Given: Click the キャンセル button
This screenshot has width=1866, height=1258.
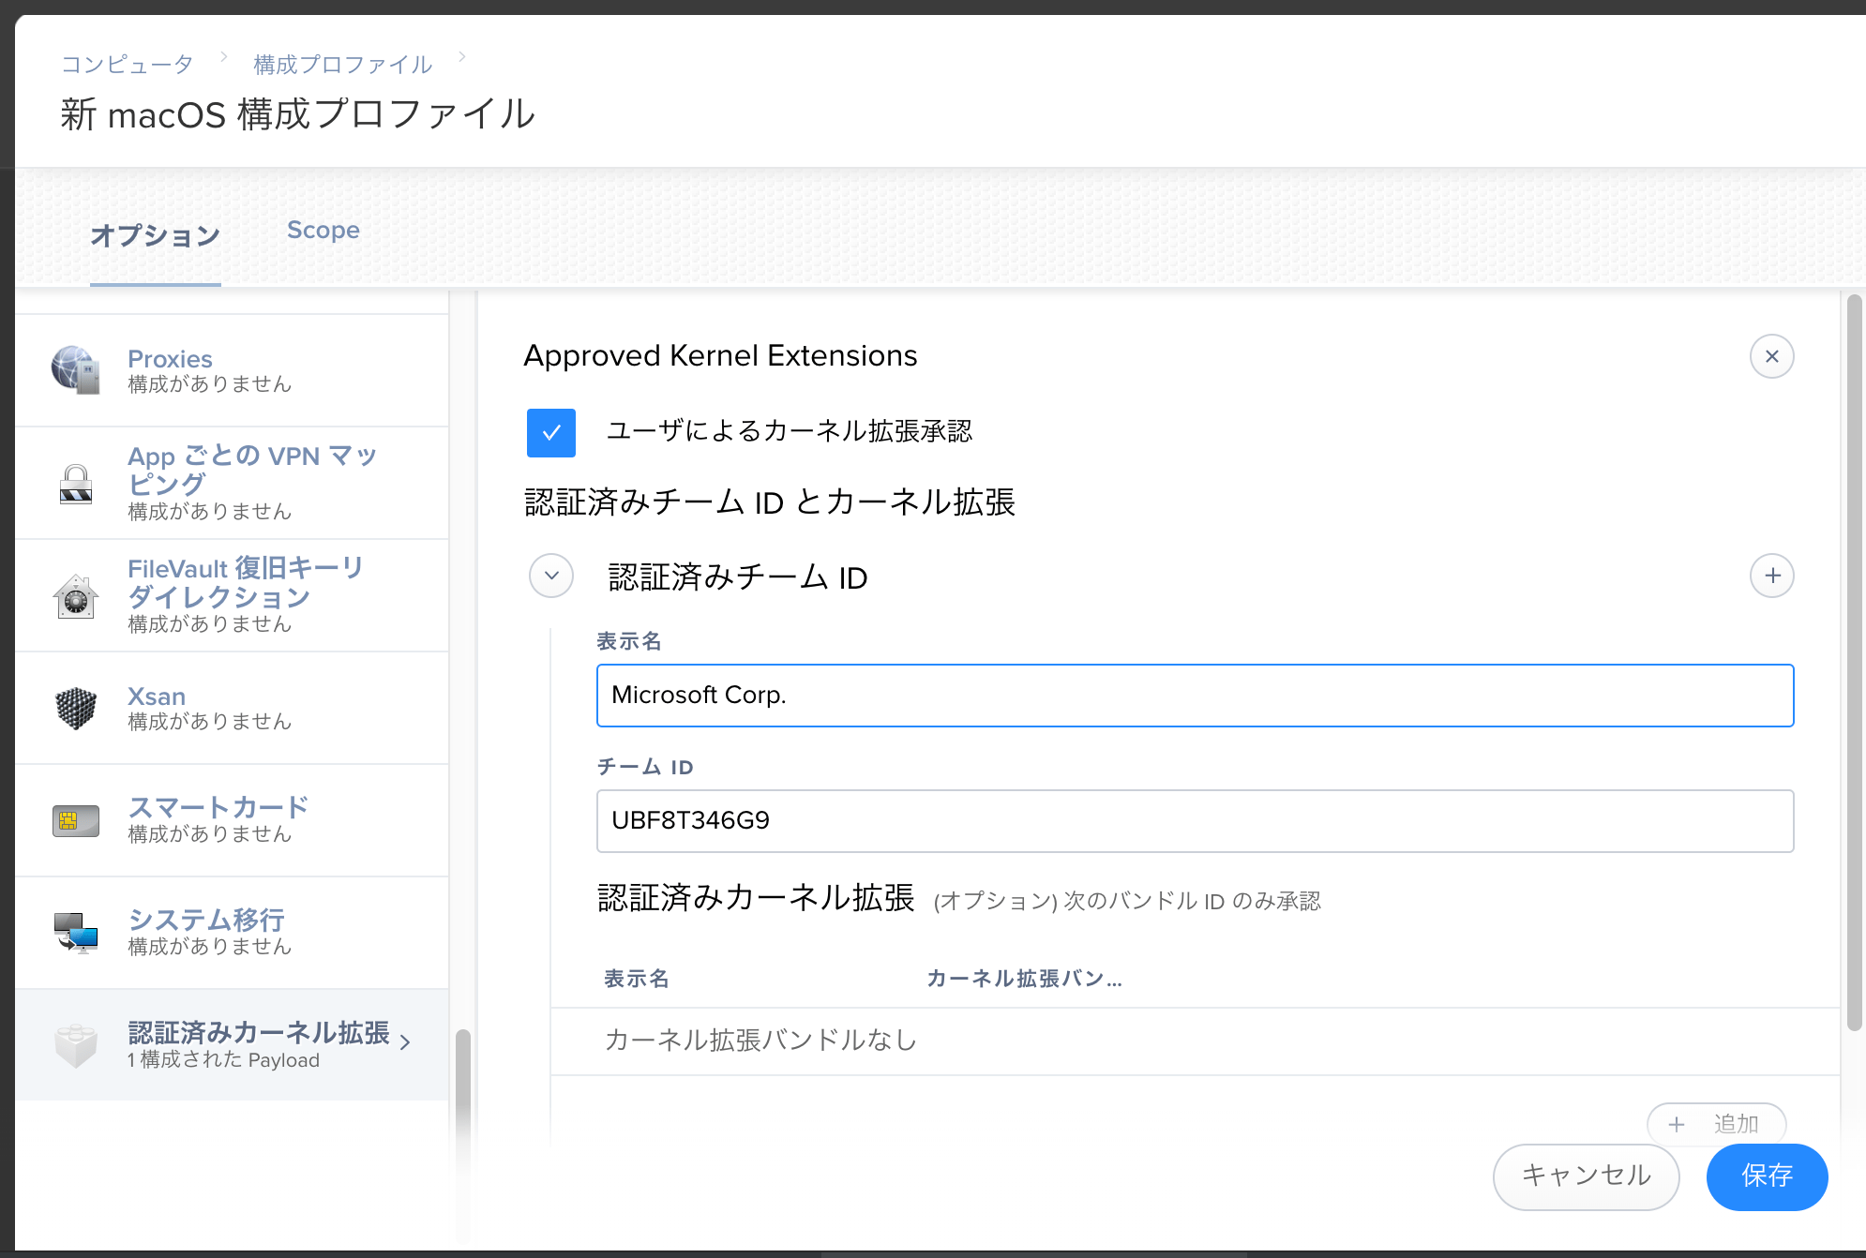Looking at the screenshot, I should click(1586, 1176).
